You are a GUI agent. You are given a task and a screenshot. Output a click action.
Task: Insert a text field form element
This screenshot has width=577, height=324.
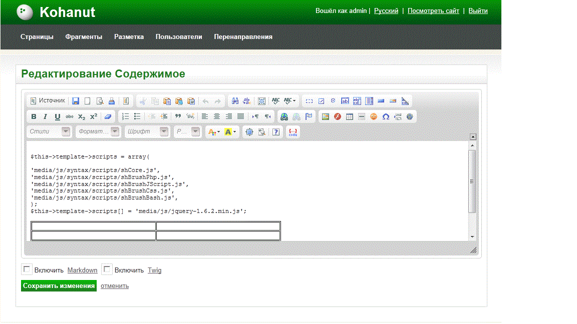[345, 101]
